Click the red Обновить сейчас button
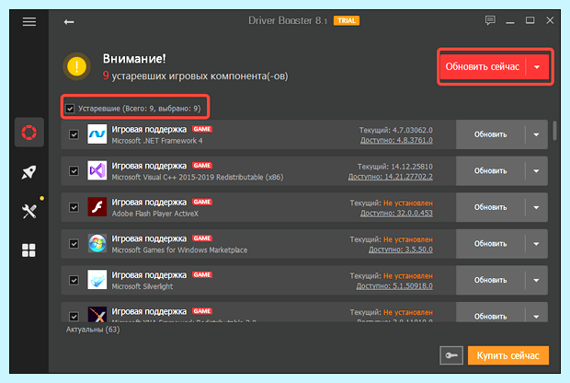The height and width of the screenshot is (383, 570). point(483,66)
